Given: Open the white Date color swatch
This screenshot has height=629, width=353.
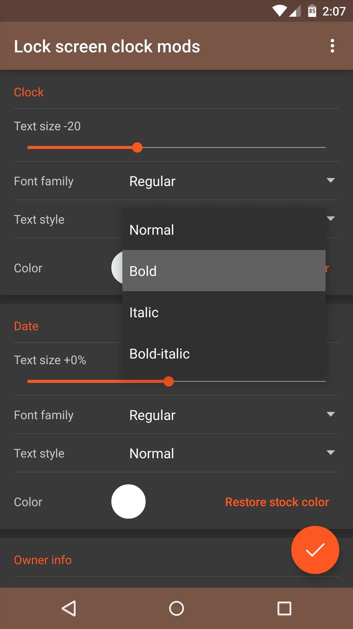Looking at the screenshot, I should [128, 502].
